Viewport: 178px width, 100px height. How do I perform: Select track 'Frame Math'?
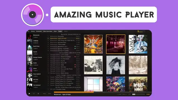64,44
